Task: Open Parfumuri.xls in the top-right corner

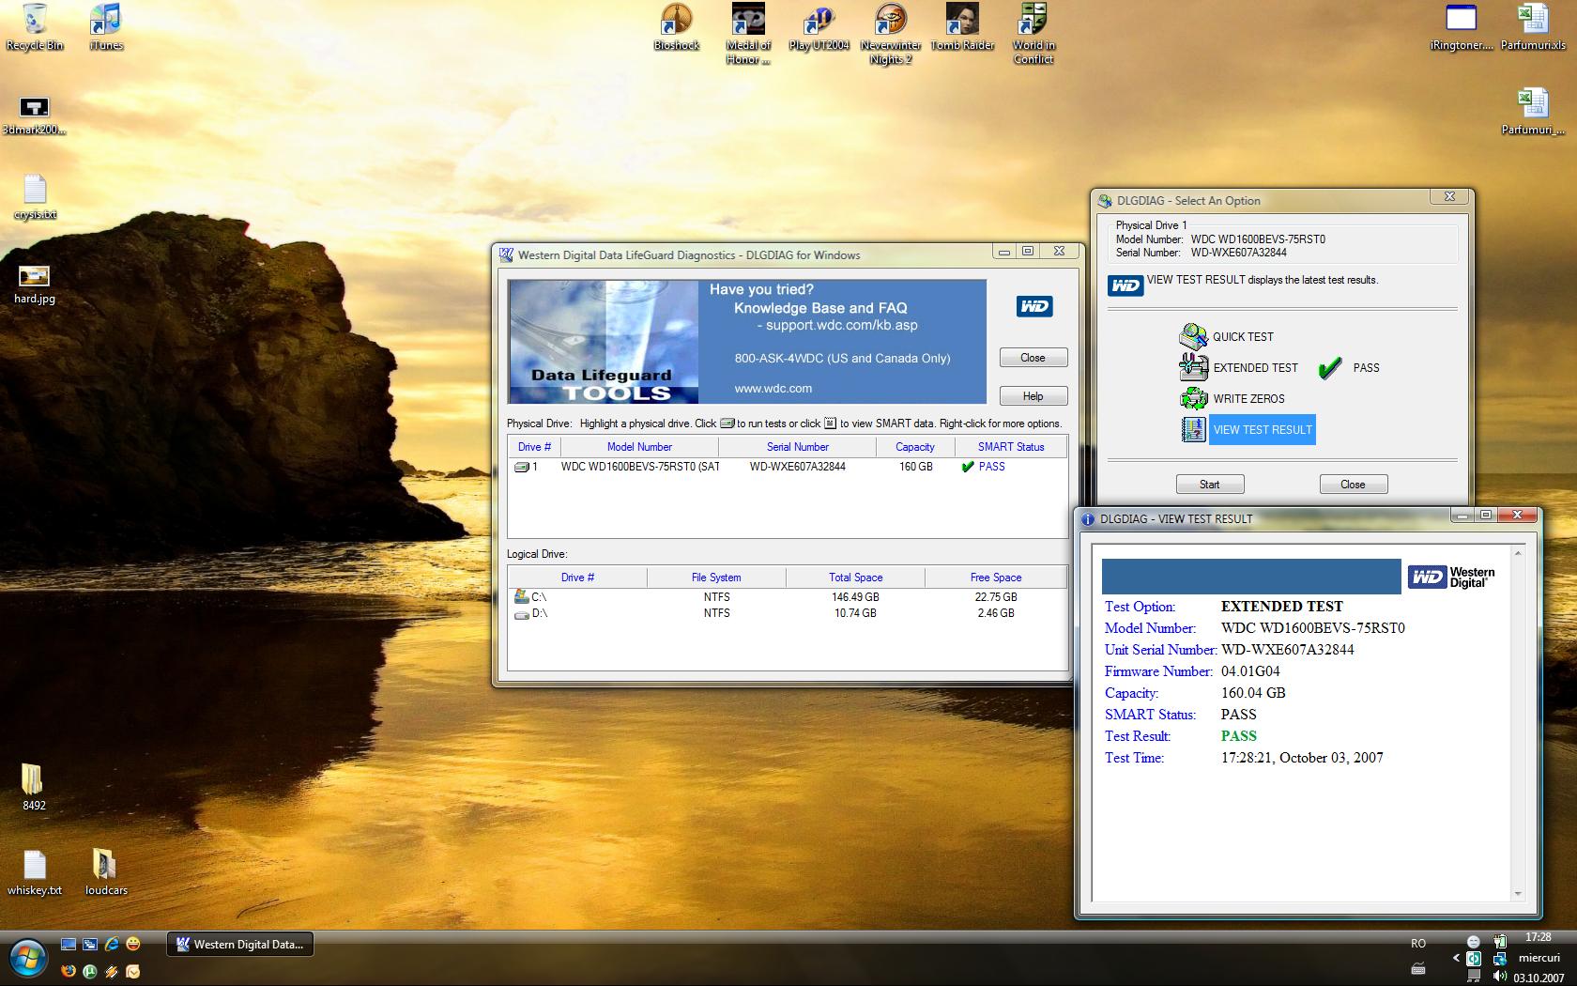Action: click(x=1533, y=26)
